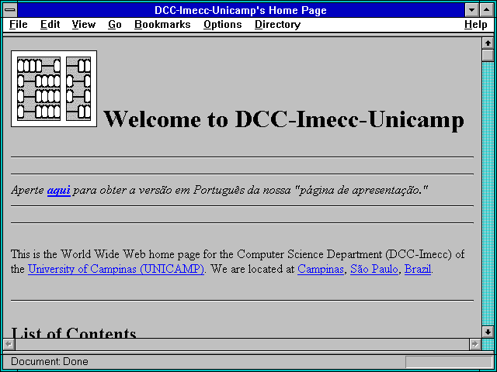The width and height of the screenshot is (497, 372).
Task: Open the Go menu
Action: click(x=115, y=25)
